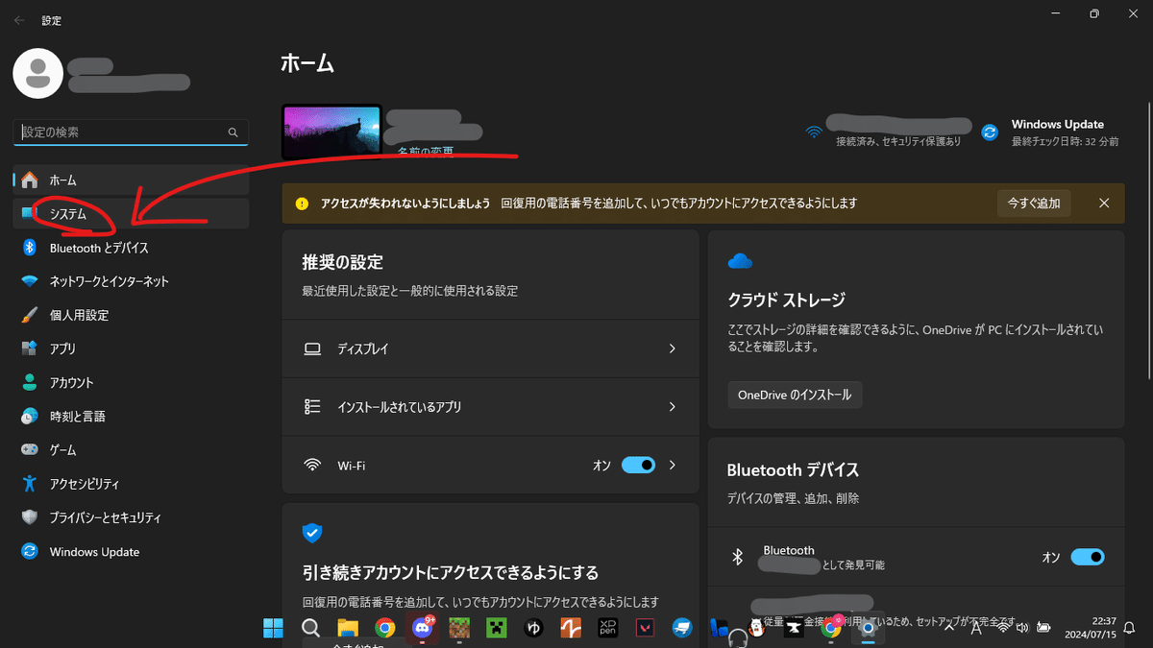Click the paintbrush personalization icon
Image resolution: width=1153 pixels, height=648 pixels.
pyautogui.click(x=30, y=315)
